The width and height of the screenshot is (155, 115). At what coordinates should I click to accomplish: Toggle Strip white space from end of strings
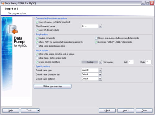(37, 54)
